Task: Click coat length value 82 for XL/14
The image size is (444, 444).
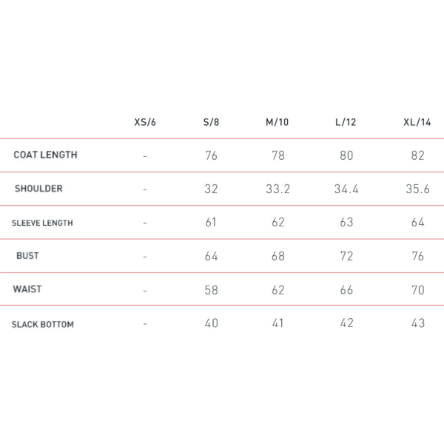Action: [418, 155]
